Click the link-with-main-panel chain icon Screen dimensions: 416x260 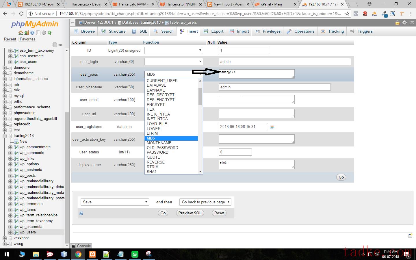[x=60, y=45]
